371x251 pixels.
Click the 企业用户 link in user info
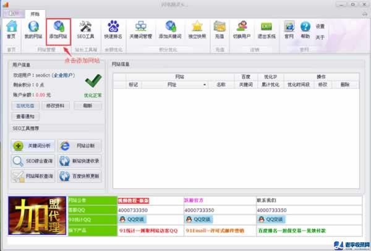coord(63,75)
